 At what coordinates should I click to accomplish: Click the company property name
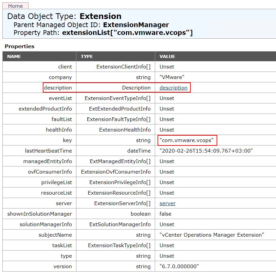click(60, 77)
